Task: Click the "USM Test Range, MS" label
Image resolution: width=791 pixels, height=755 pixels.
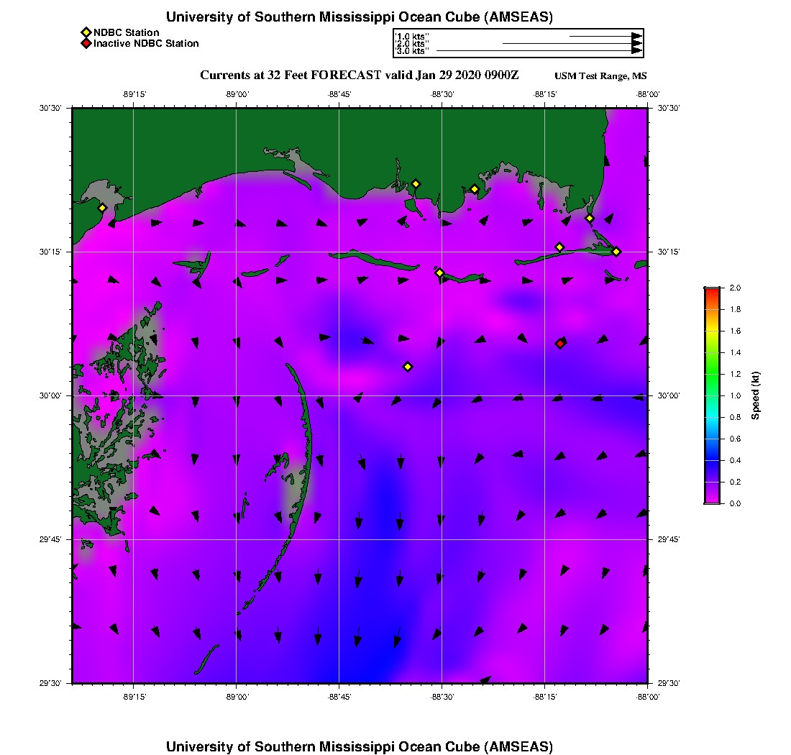Action: (600, 76)
